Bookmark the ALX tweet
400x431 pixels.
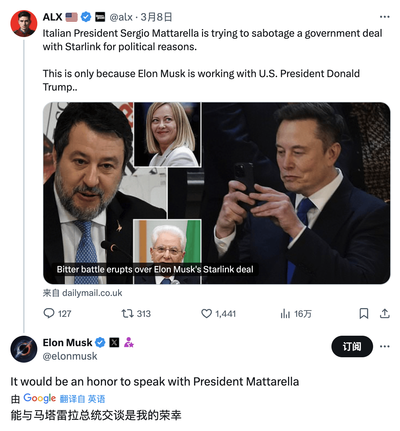pyautogui.click(x=364, y=313)
